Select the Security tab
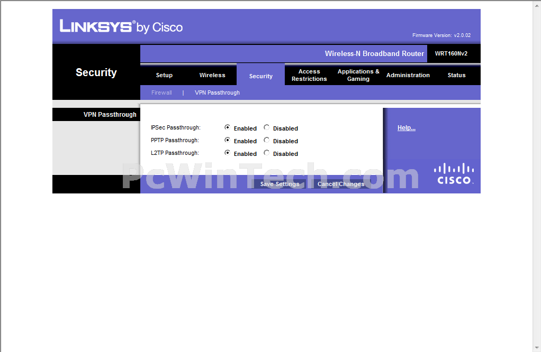The image size is (541, 352). pyautogui.click(x=261, y=76)
